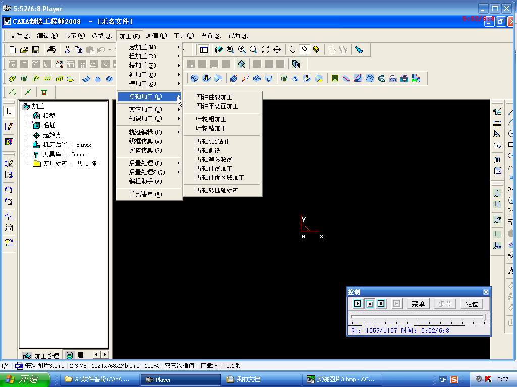Select 工艺清单 menu entry

tap(149, 194)
